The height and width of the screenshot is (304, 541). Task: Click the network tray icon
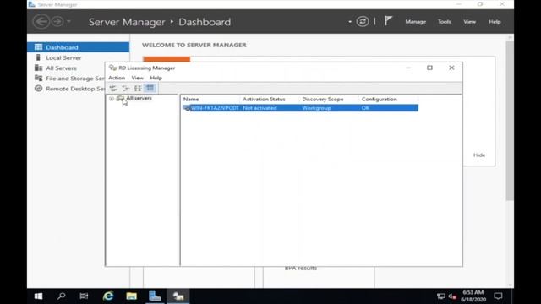click(440, 296)
